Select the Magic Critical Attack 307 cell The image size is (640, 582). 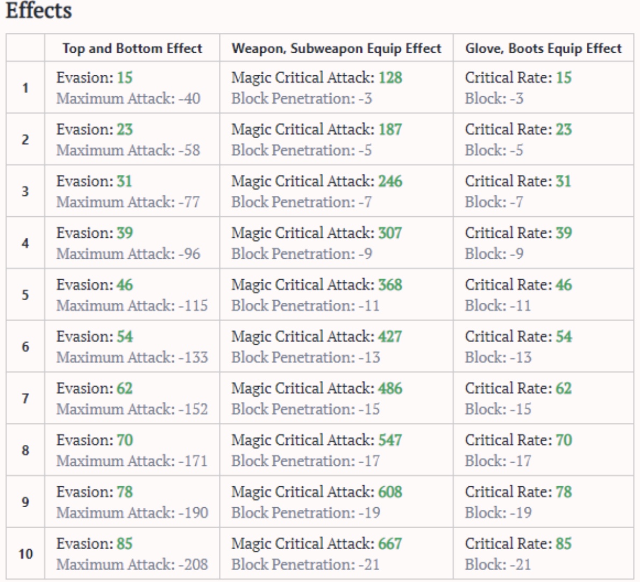point(316,233)
